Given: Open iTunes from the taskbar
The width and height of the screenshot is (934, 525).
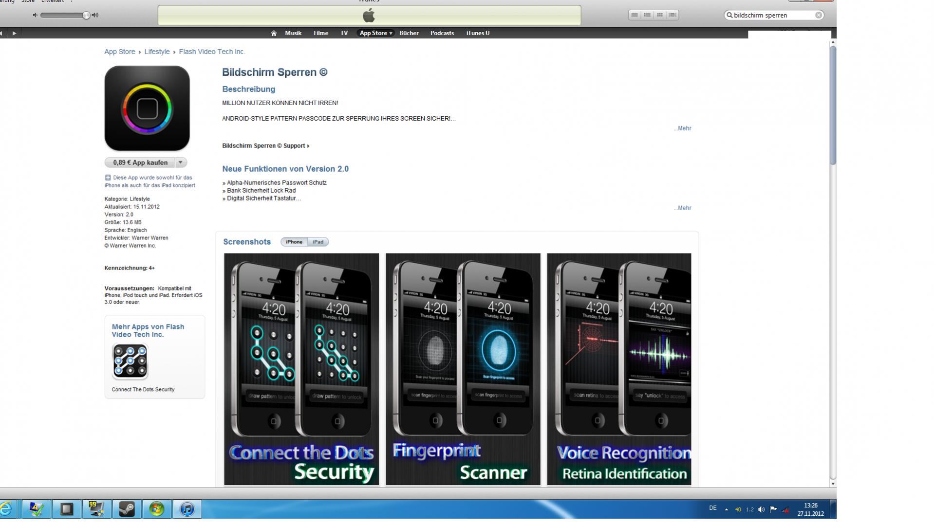Looking at the screenshot, I should (x=187, y=509).
